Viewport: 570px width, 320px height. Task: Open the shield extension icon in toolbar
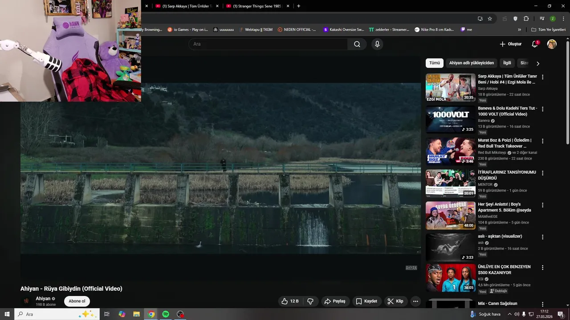515,19
